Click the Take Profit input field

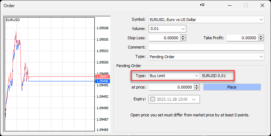point(242,38)
